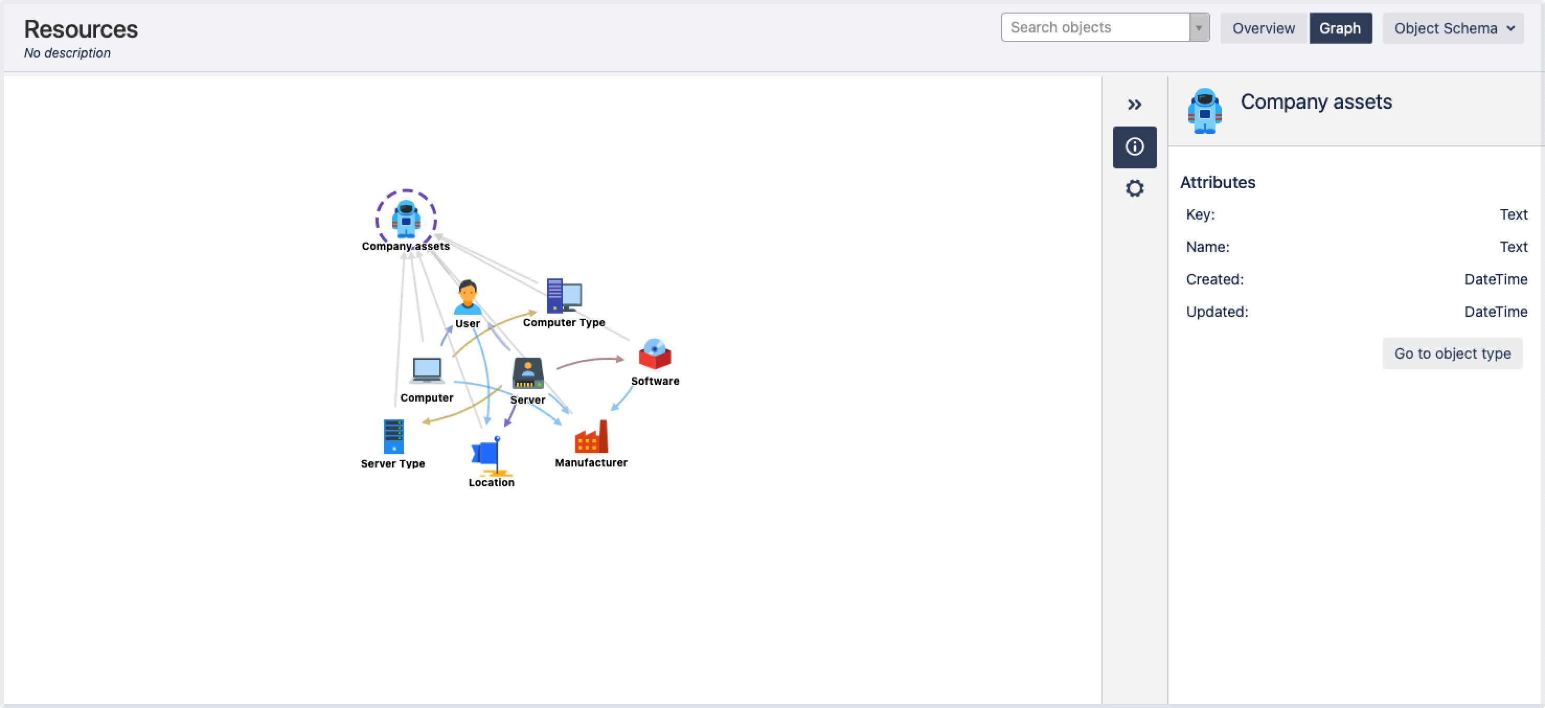The width and height of the screenshot is (1545, 708).
Task: Click the User node in graph
Action: pos(467,298)
